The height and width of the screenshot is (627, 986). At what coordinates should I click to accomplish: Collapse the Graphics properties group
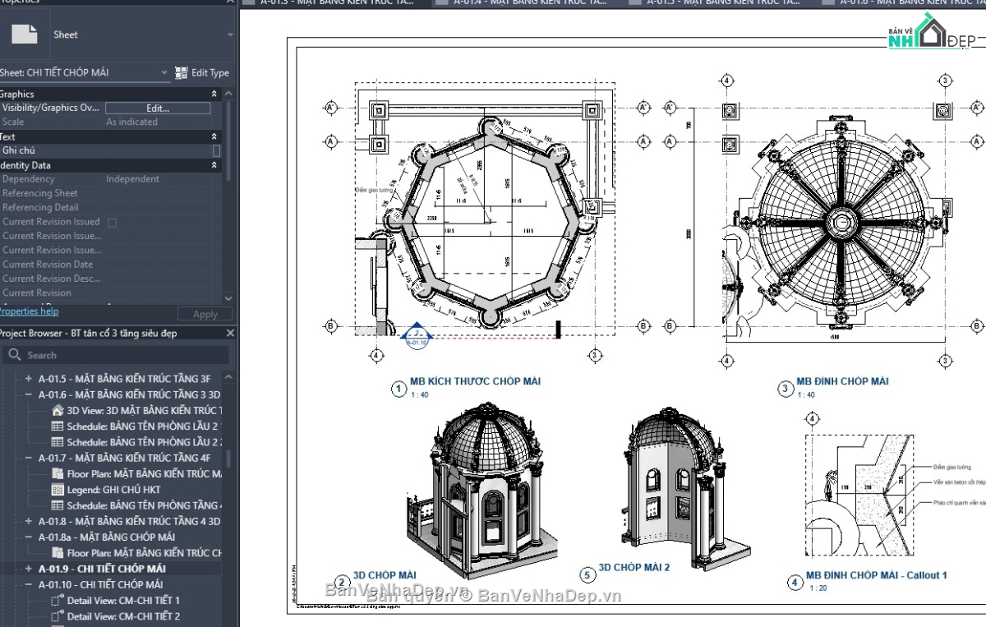214,95
